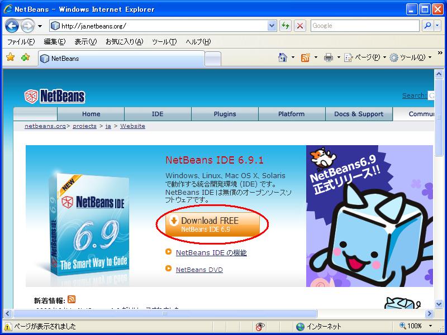The height and width of the screenshot is (335, 447).
Task: Click the ja breadcrumb link
Action: tap(108, 126)
